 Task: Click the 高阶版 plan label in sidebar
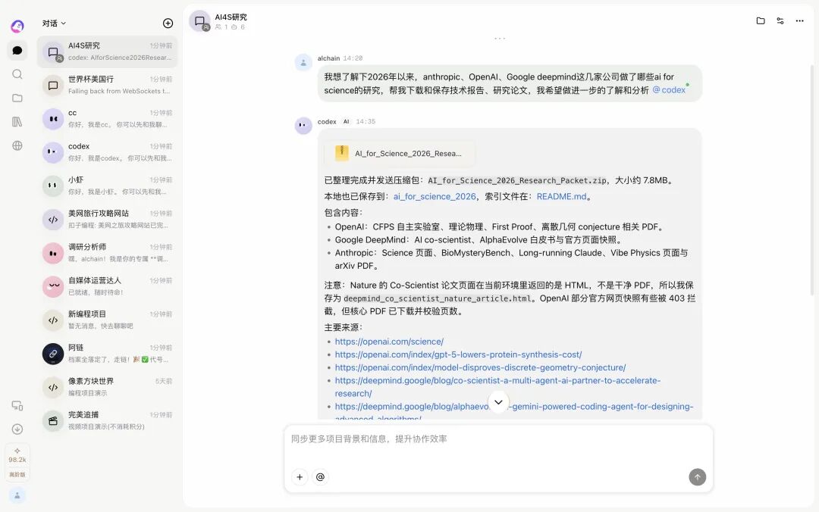(x=17, y=474)
